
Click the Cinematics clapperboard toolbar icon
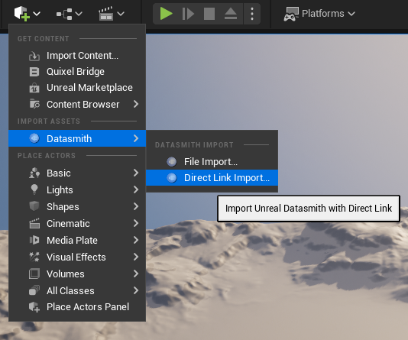tap(106, 14)
